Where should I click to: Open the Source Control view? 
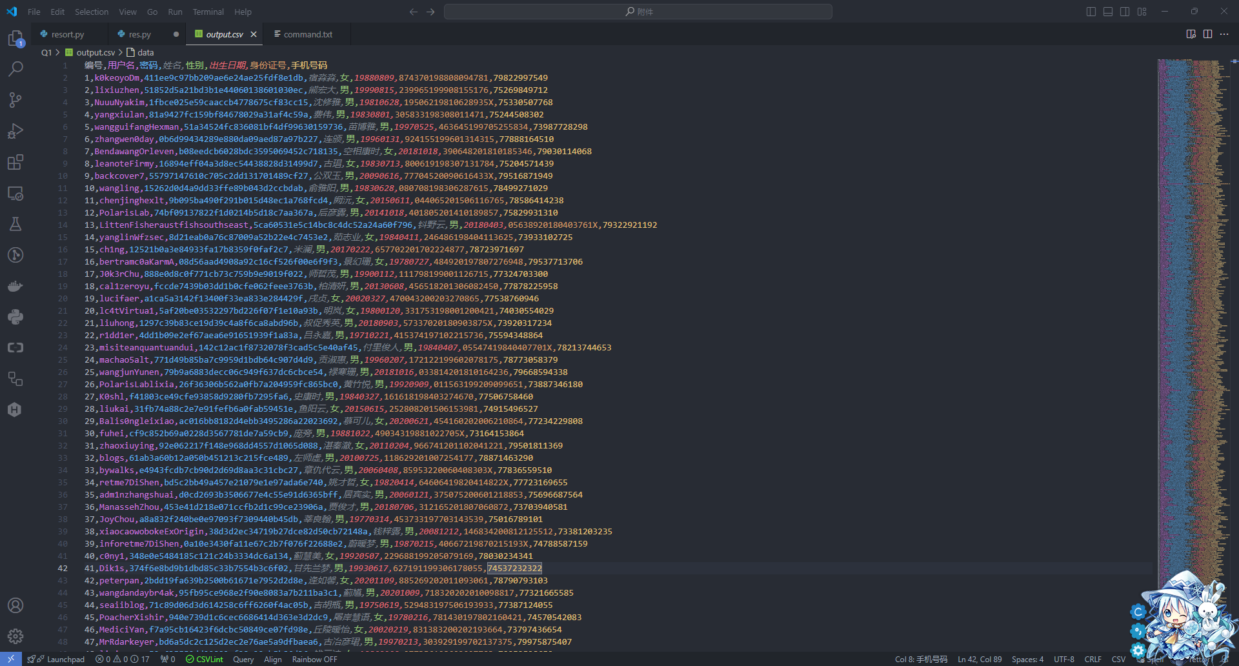(15, 100)
